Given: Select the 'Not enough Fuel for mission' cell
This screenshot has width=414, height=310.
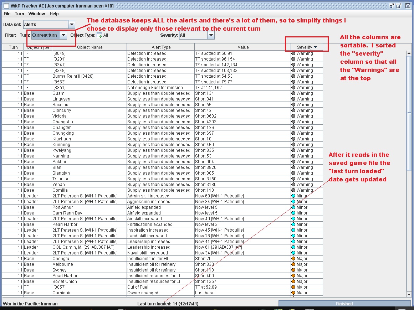Looking at the screenshot, I should (160, 88).
